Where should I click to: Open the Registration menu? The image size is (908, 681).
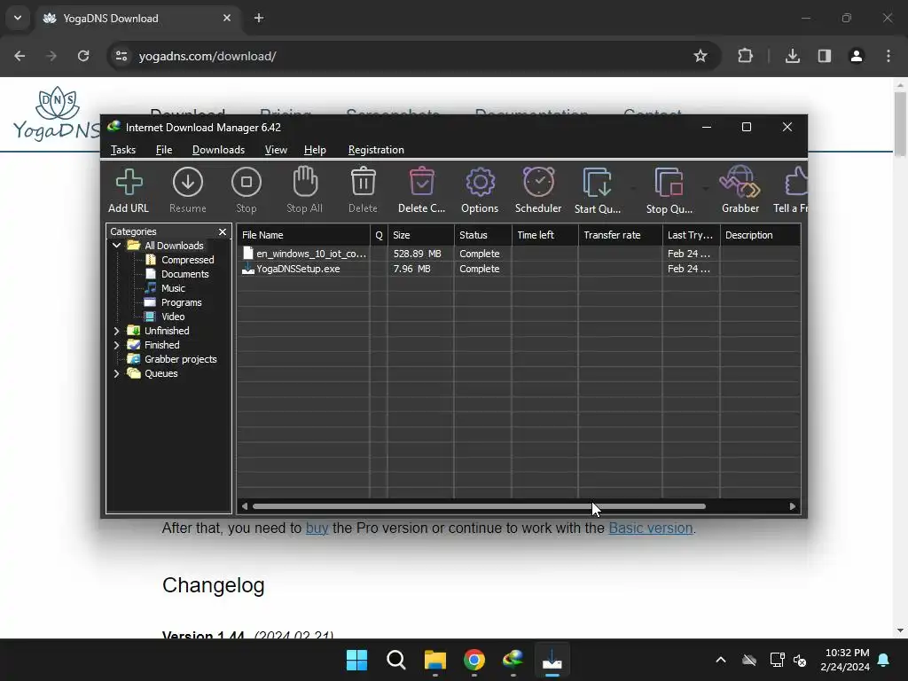point(376,149)
